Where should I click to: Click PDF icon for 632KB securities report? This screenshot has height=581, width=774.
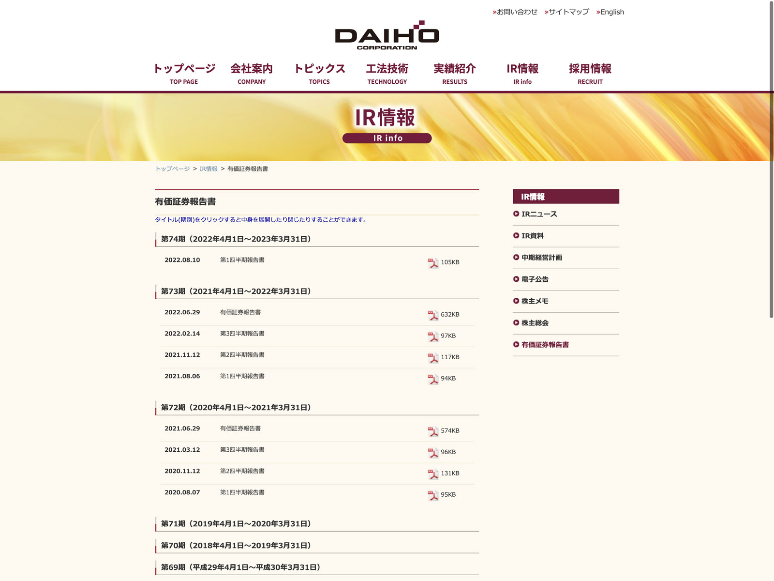point(433,315)
